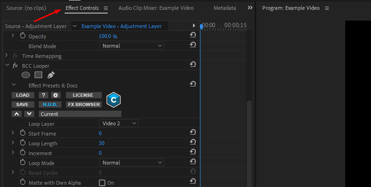Reset the Increment value
The width and height of the screenshot is (371, 187).
point(193,152)
